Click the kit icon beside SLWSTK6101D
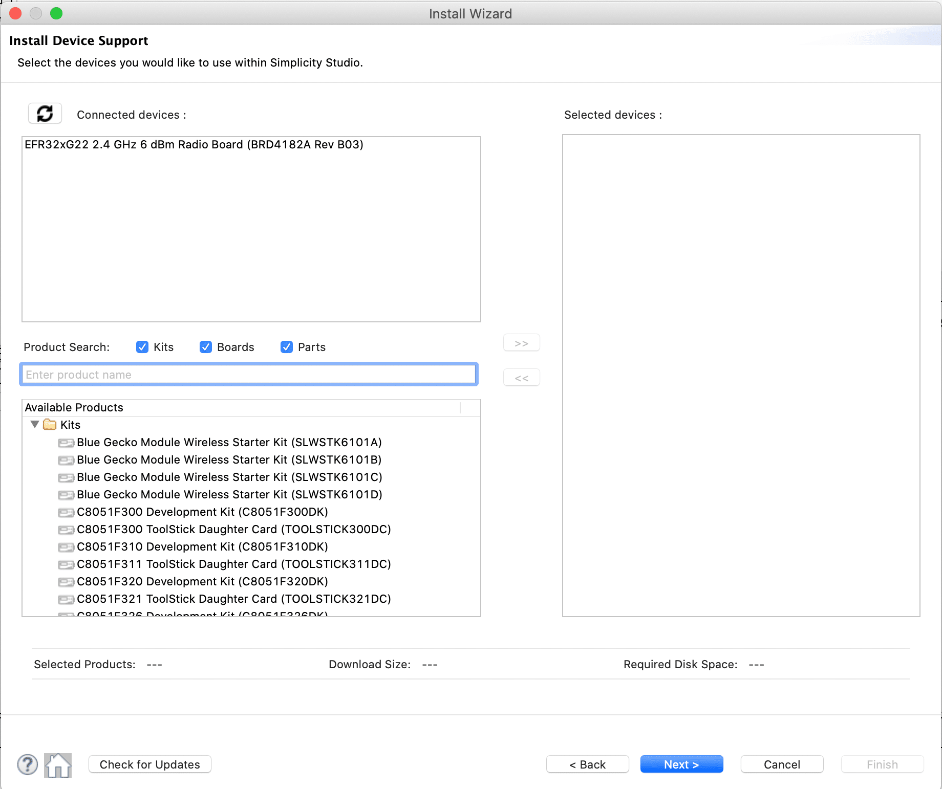942x789 pixels. 66,495
